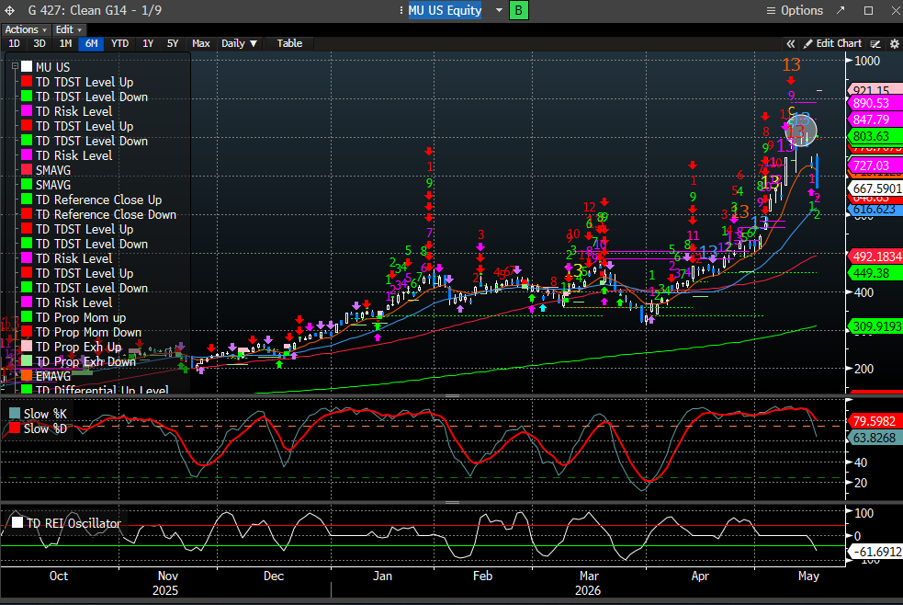
Task: Open the Options hamburger menu
Action: pyautogui.click(x=795, y=10)
